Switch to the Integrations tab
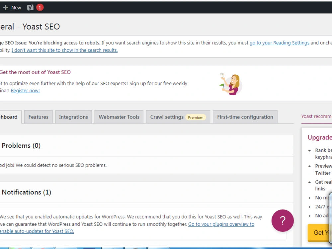Viewport: 332px width, 249px height. tap(73, 117)
